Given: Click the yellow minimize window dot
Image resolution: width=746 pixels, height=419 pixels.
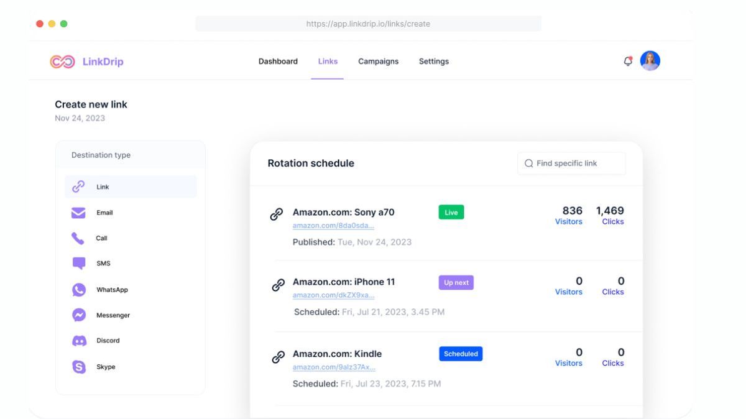Looking at the screenshot, I should point(52,24).
